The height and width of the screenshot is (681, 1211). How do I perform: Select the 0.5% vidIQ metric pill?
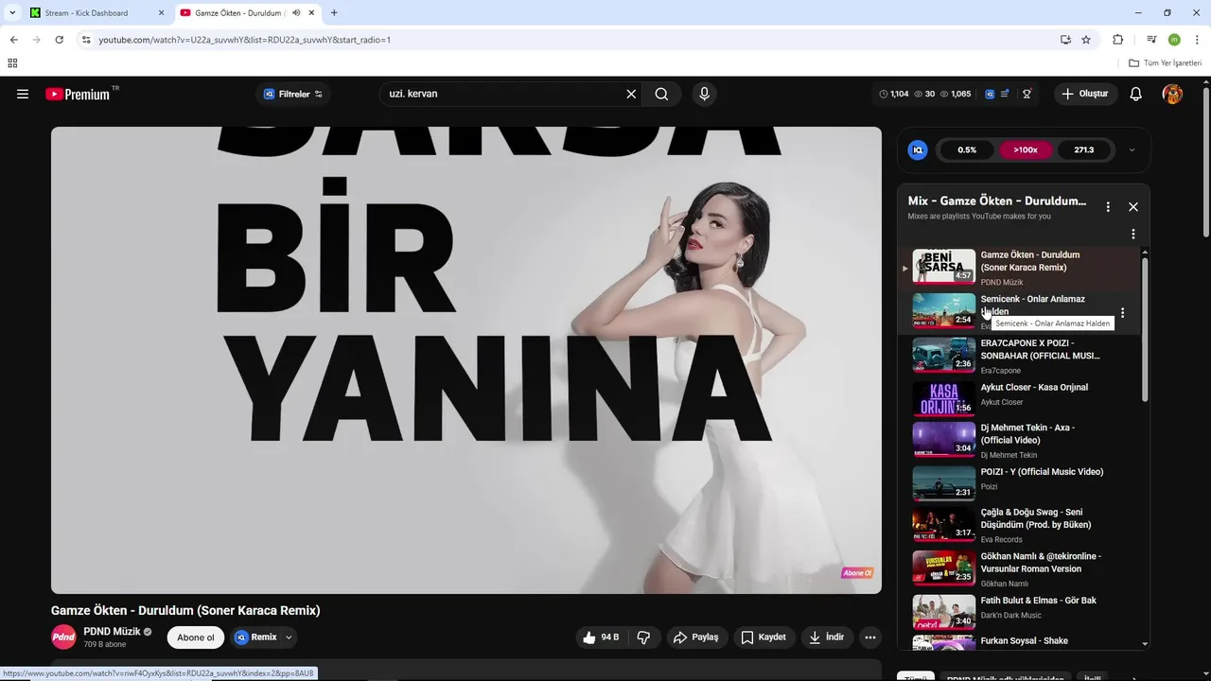(967, 149)
